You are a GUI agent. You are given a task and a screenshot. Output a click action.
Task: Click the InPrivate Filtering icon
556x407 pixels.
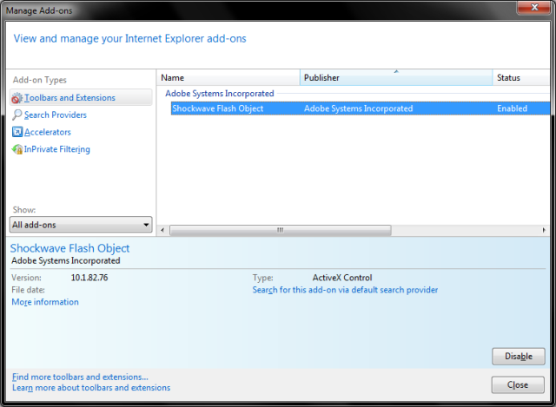point(17,149)
